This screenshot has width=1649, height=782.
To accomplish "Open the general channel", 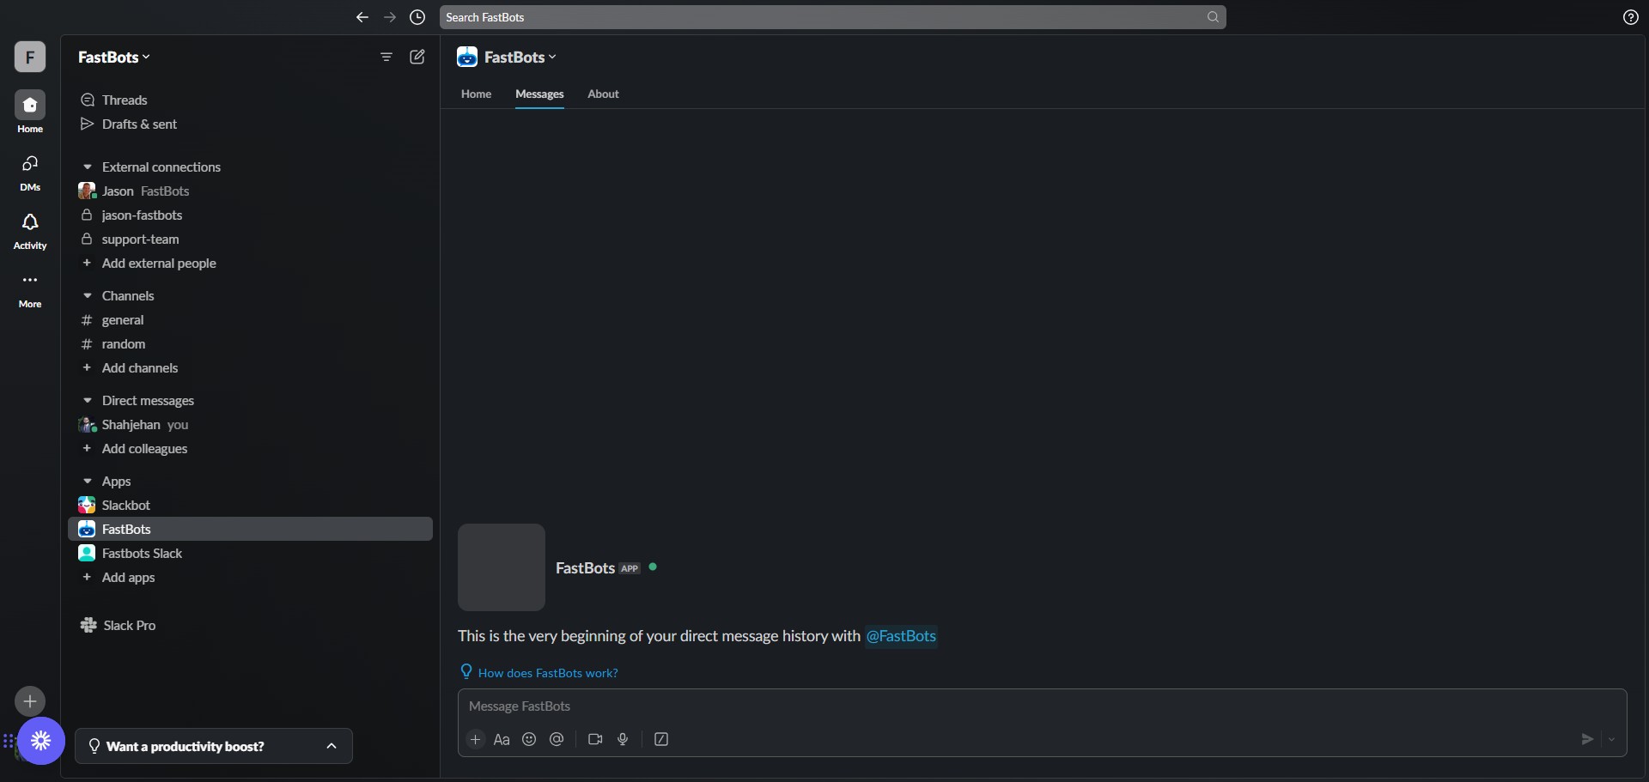I will click(x=250, y=319).
